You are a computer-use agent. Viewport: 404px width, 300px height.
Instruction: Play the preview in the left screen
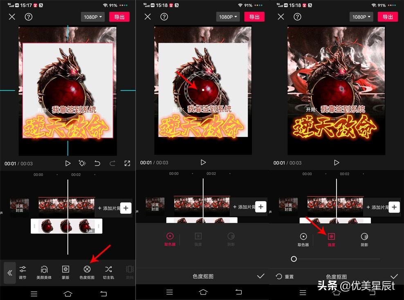pyautogui.click(x=68, y=163)
